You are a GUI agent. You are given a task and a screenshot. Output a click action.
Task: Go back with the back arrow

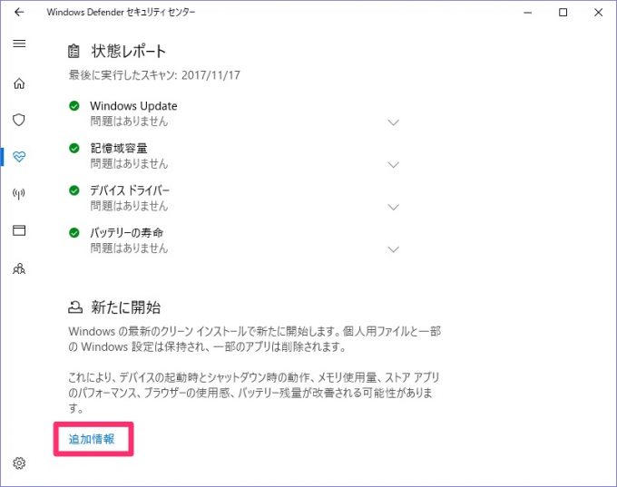(19, 12)
